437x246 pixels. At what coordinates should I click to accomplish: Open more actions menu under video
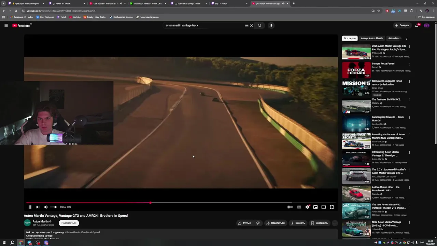[335, 223]
